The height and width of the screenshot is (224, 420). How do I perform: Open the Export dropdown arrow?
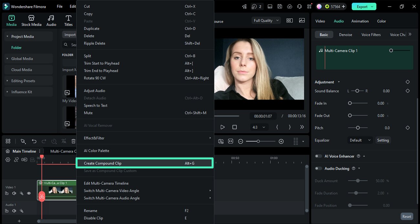(x=373, y=6)
